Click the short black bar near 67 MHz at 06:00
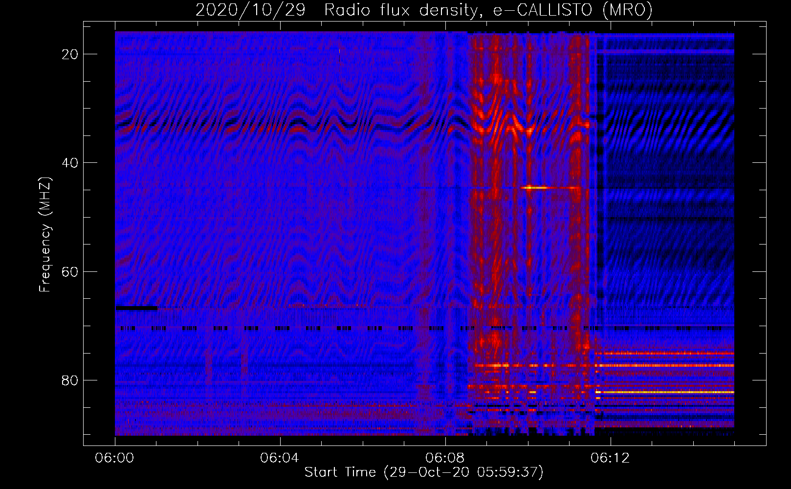The image size is (791, 489). pyautogui.click(x=136, y=308)
